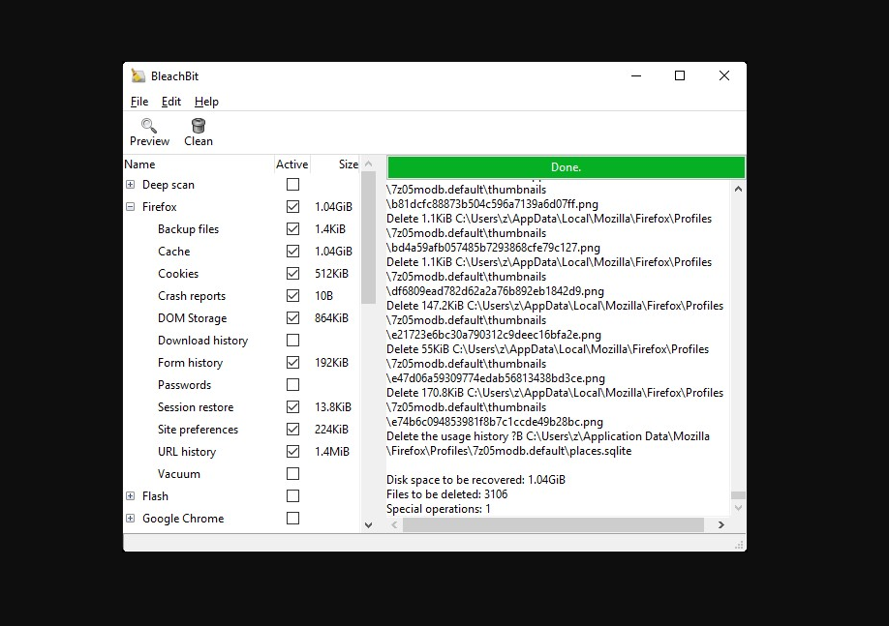Uncheck URL history checkbox
Viewport: 889px width, 626px height.
[292, 452]
